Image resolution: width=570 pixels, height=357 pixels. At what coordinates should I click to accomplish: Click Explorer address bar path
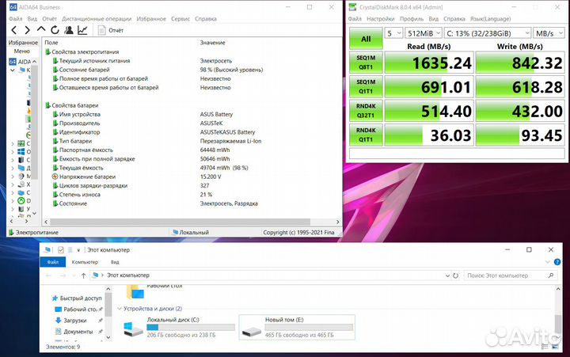click(x=128, y=275)
